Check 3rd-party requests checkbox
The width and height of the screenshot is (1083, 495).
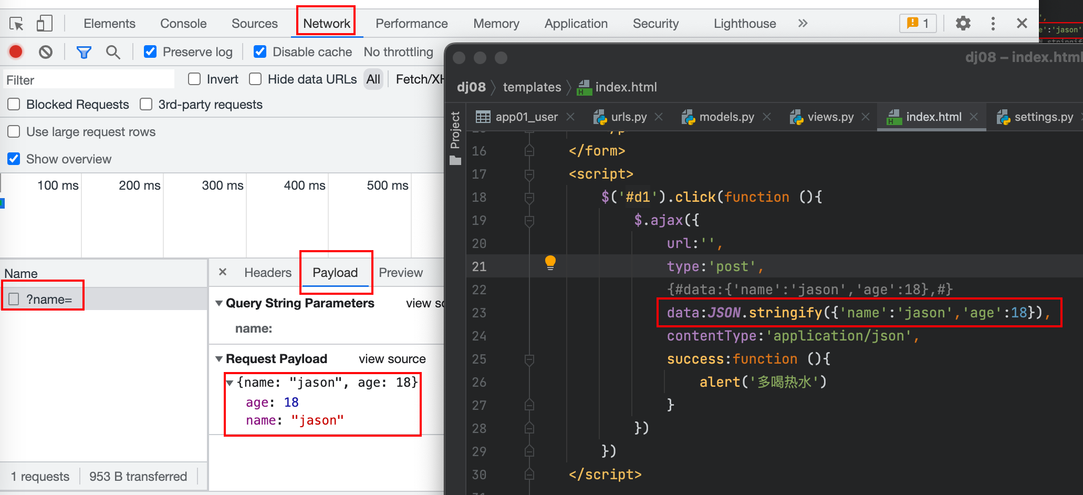(x=146, y=104)
